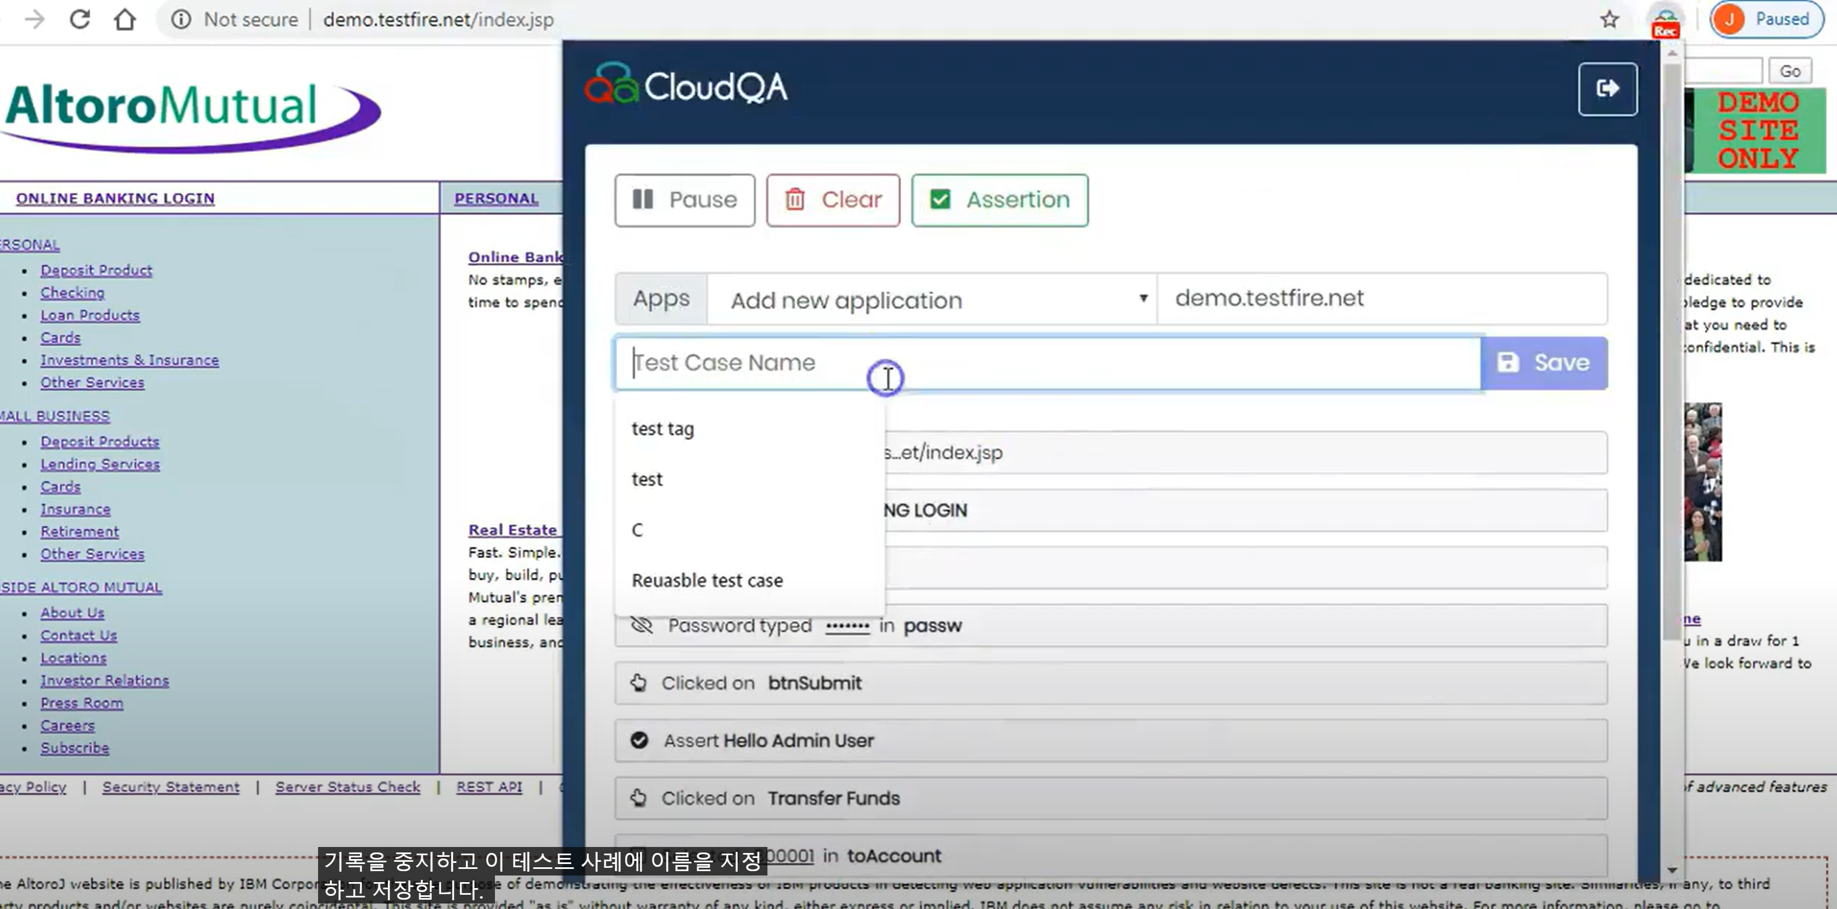This screenshot has height=909, width=1837.
Task: Choose 'test tag' from suggestion list
Action: click(x=663, y=429)
